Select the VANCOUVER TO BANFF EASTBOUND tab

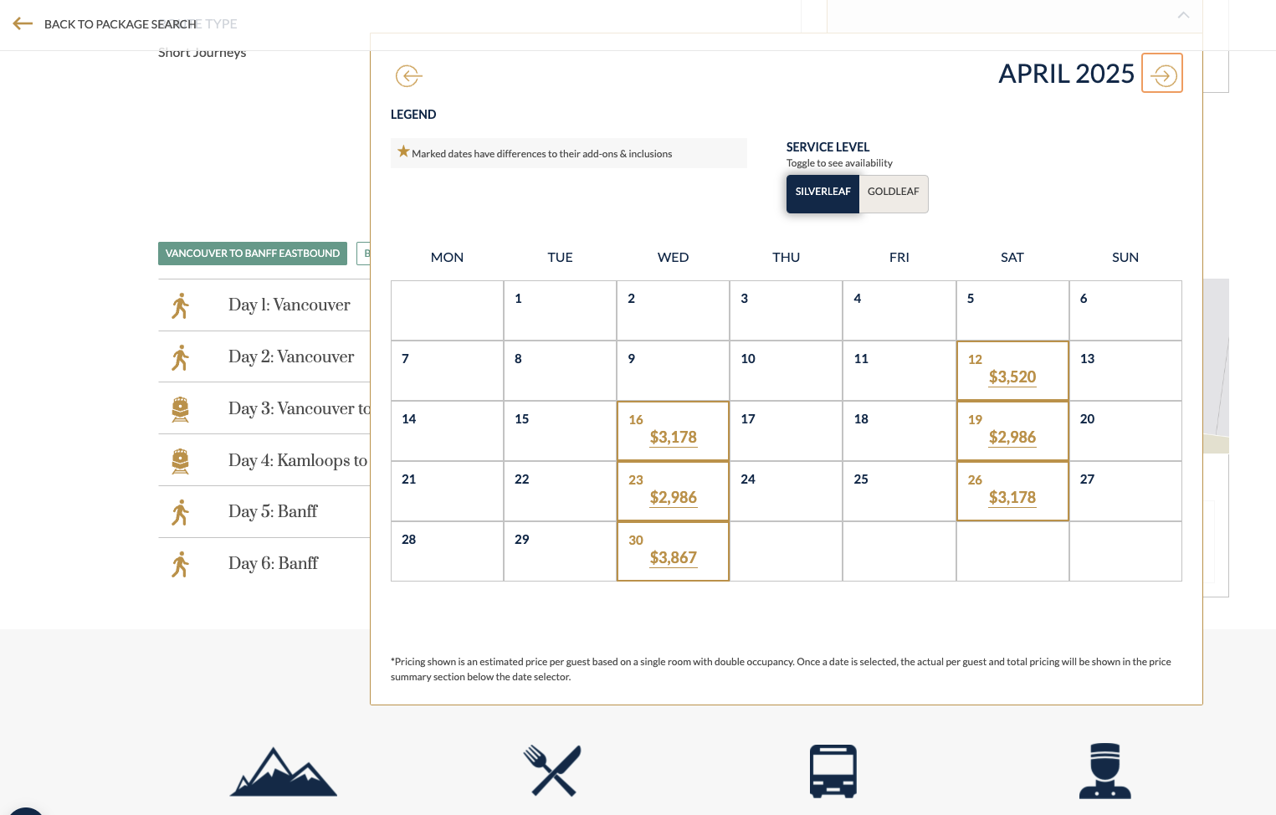click(x=252, y=253)
